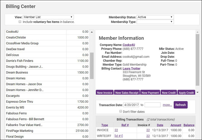Switch to New Payment tab
The height and width of the screenshot is (140, 202).
pyautogui.click(x=150, y=93)
